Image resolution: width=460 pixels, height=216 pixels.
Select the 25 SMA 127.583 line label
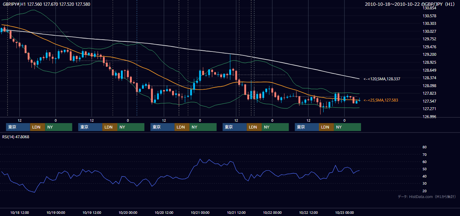tap(381, 100)
